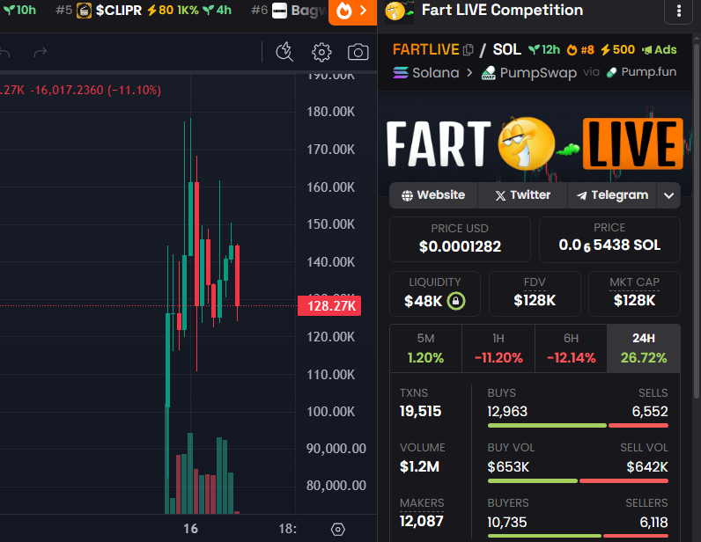This screenshot has width=701, height=542.
Task: Open the Twitter link button
Action: [522, 195]
